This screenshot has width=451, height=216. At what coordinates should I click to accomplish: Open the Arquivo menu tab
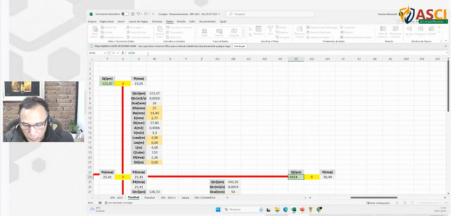point(92,22)
